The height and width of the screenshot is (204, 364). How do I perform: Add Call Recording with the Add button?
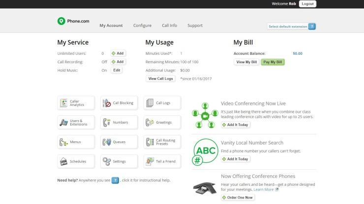point(118,62)
